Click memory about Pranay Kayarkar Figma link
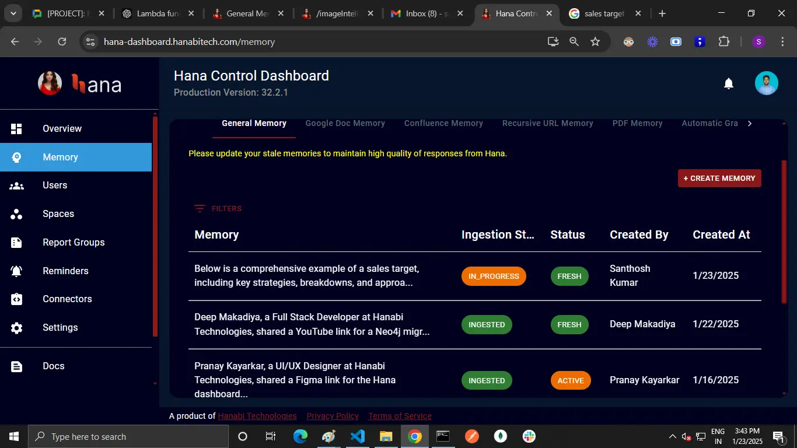Image resolution: width=797 pixels, height=448 pixels. (x=295, y=380)
